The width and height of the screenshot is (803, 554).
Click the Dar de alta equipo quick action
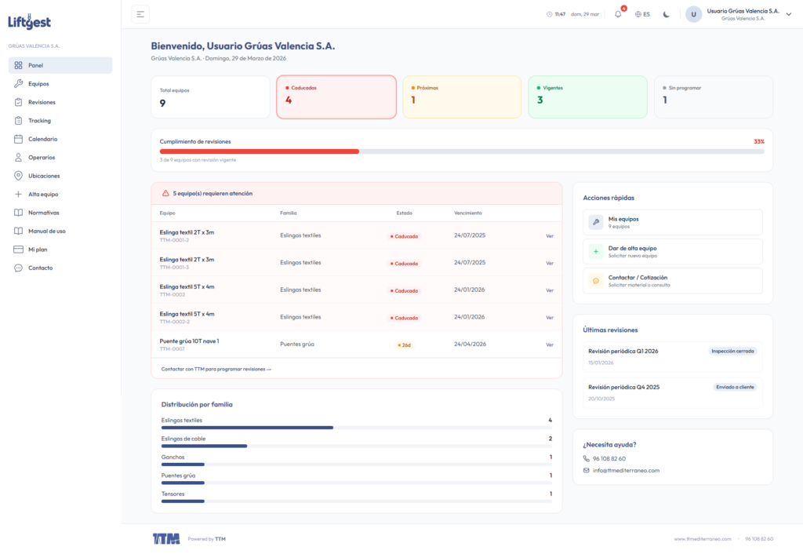(672, 251)
